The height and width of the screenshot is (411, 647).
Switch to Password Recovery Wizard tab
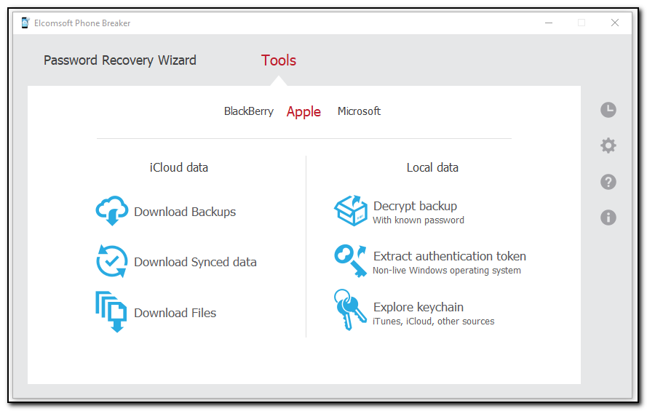120,60
